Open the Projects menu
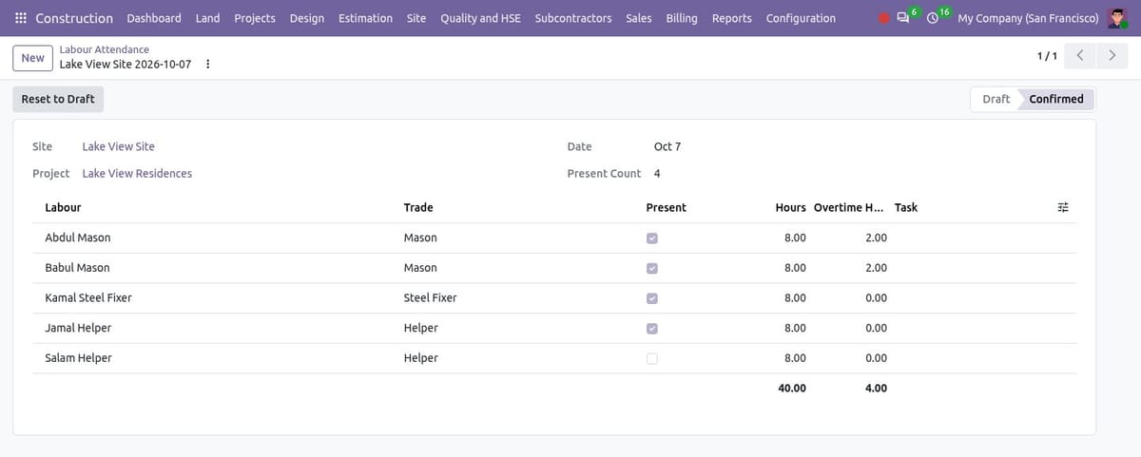 [x=255, y=18]
